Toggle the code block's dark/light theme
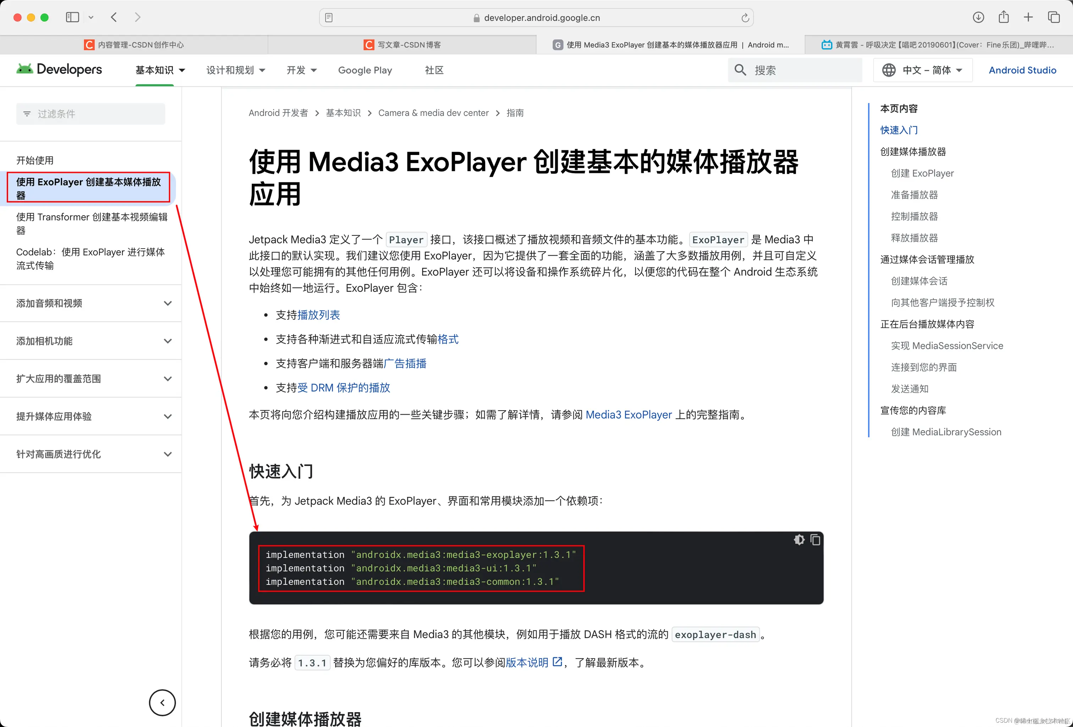Viewport: 1073px width, 727px height. 799,540
